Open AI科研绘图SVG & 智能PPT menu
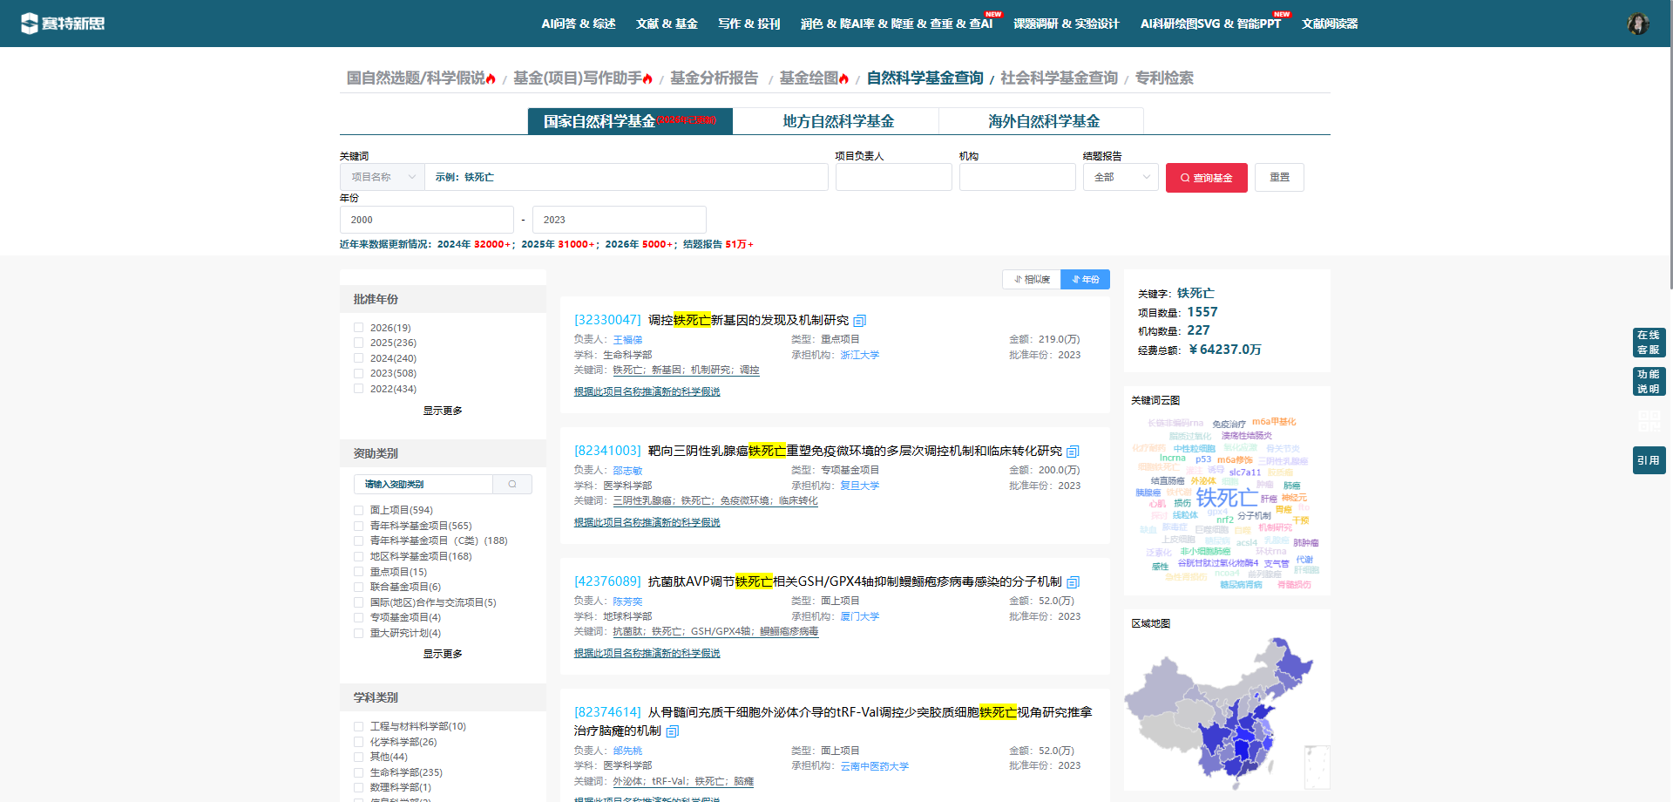Screen dimensions: 1673x802 1211,24
